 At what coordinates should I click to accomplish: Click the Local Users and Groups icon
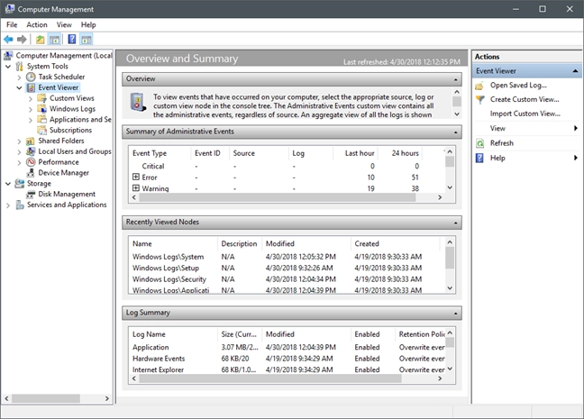coord(31,151)
